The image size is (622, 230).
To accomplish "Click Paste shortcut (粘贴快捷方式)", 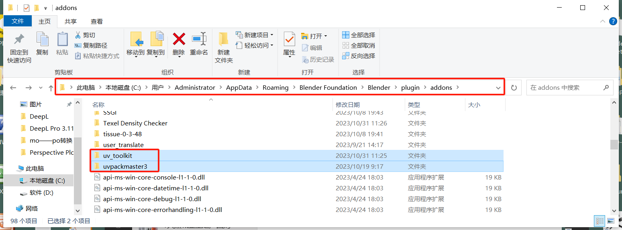I will 97,56.
